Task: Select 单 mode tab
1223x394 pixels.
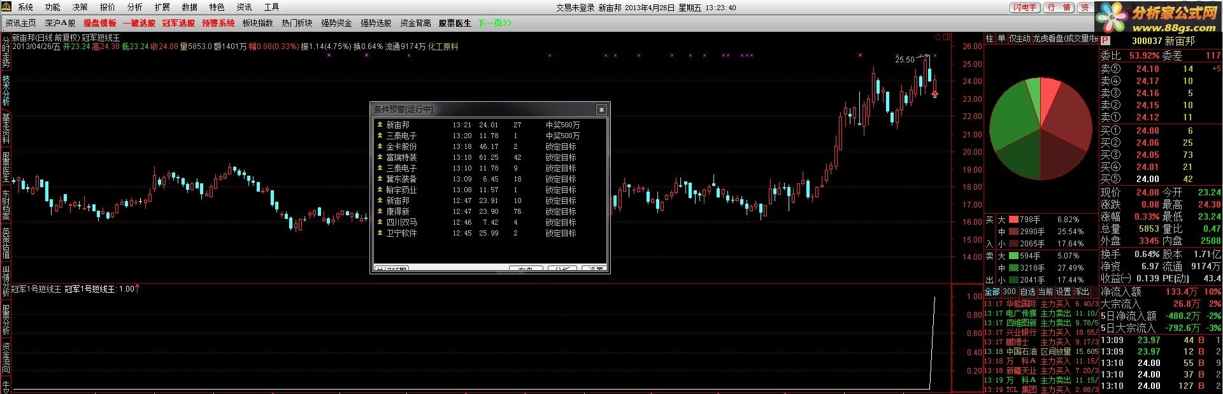Action: [1001, 38]
